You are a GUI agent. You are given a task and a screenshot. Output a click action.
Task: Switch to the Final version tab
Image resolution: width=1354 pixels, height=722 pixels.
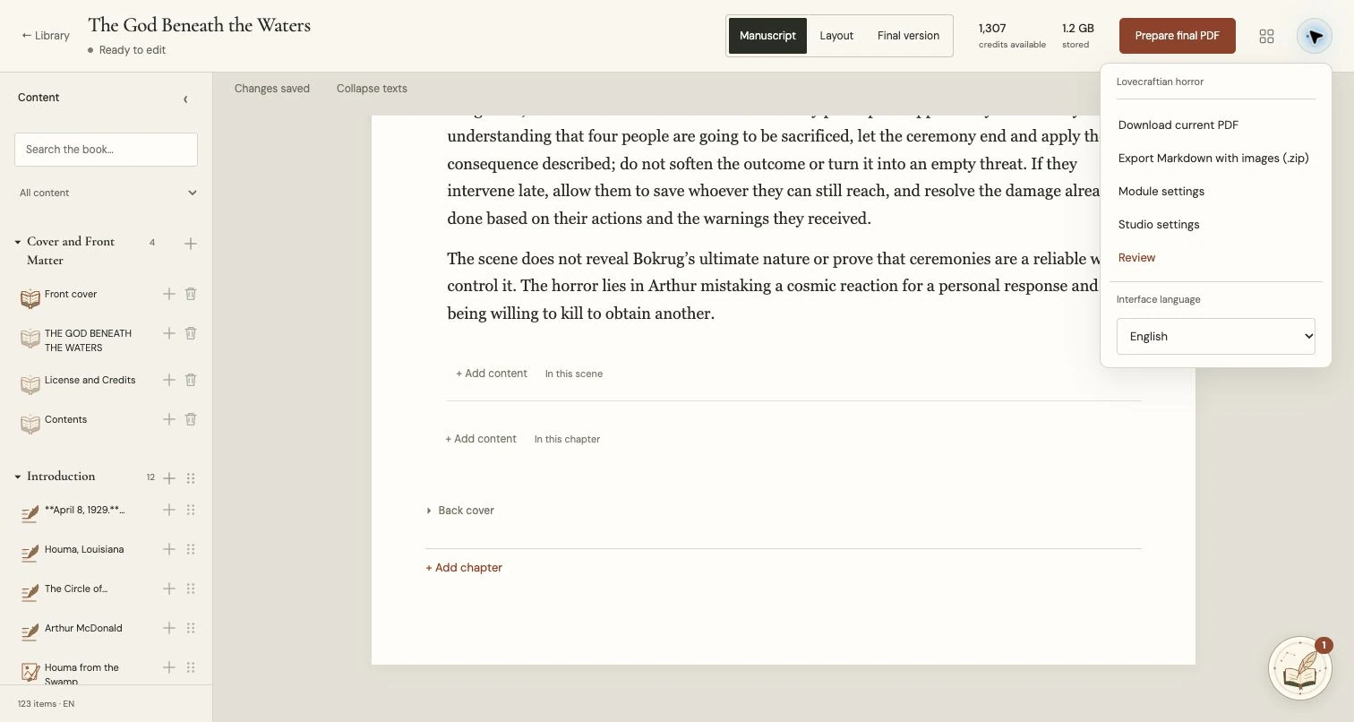[908, 36]
